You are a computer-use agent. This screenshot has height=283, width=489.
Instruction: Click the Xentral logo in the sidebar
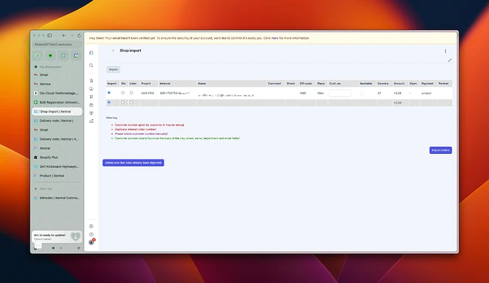[91, 52]
